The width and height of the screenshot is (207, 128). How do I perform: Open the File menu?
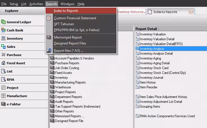4,4
